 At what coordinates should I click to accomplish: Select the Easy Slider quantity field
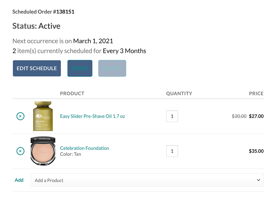pos(172,116)
